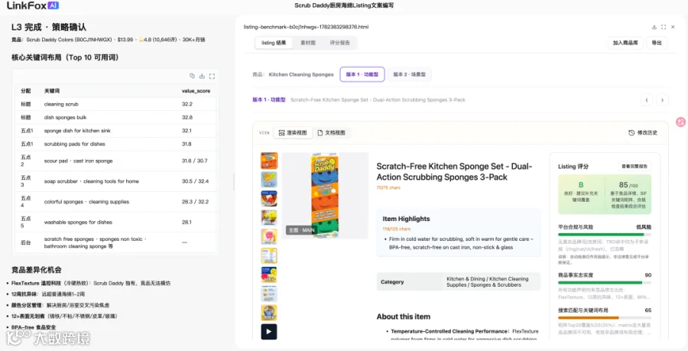Screen dimensions: 688x351
Task: Play the product video thumbnail
Action: click(269, 331)
